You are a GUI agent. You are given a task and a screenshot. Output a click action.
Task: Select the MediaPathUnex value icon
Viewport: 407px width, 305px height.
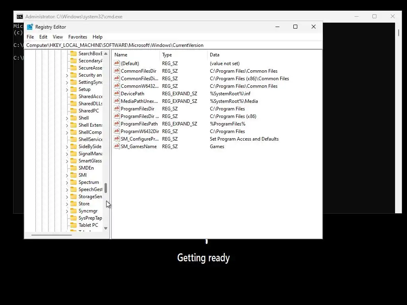[x=117, y=101]
